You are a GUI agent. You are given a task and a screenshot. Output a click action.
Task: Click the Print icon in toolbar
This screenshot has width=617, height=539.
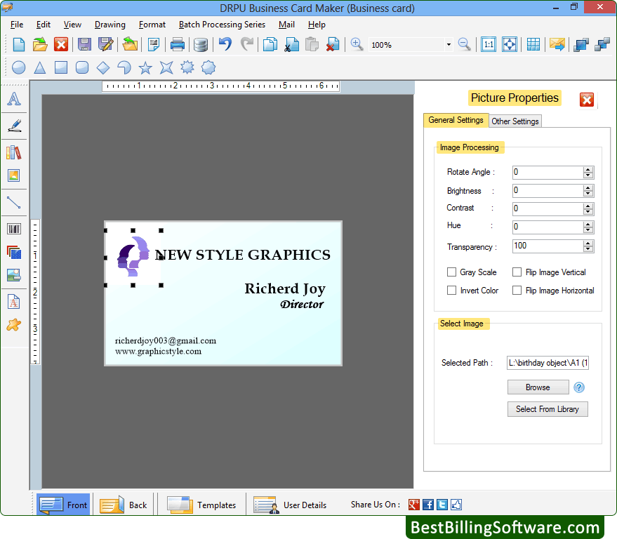click(178, 44)
